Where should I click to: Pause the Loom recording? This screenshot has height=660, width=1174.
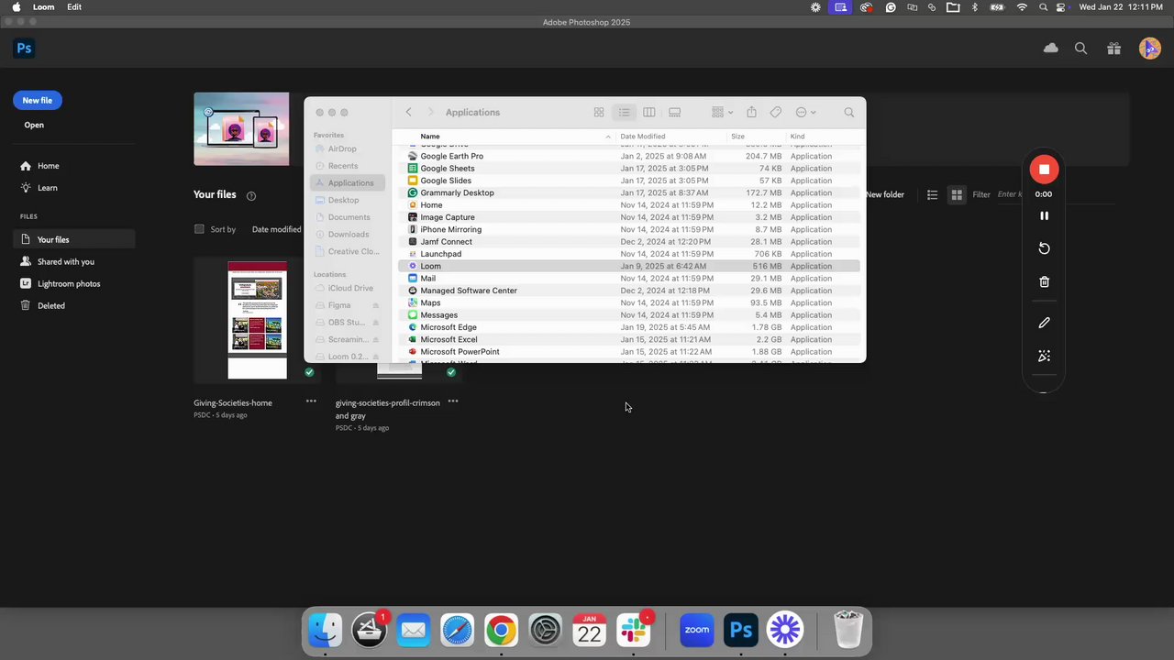[1044, 215]
